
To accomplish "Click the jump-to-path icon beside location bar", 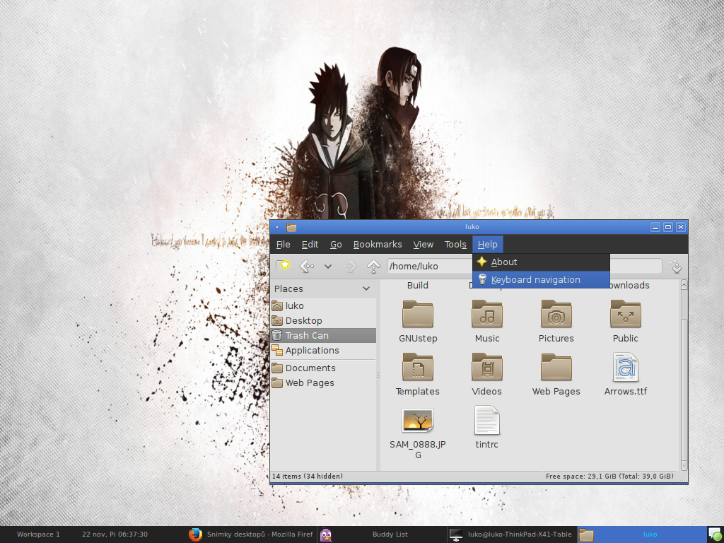I will (x=676, y=267).
